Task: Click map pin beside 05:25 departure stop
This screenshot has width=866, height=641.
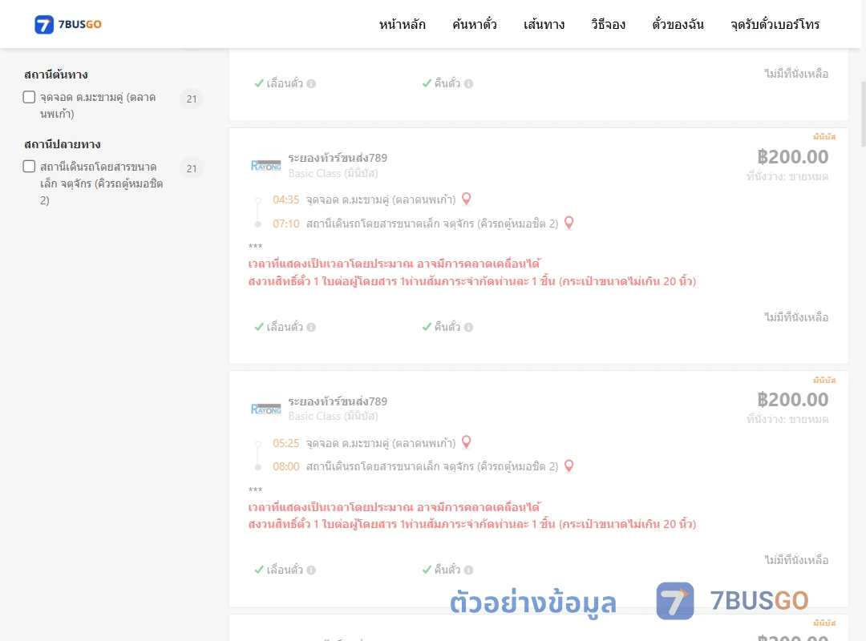Action: tap(466, 442)
